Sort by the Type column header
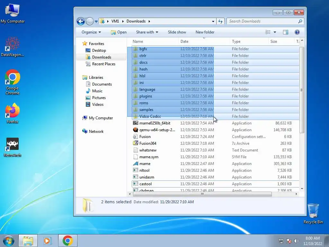Image resolution: width=329 pixels, height=247 pixels. click(x=236, y=41)
